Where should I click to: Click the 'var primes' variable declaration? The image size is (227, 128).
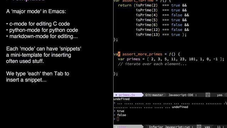coord(129,59)
